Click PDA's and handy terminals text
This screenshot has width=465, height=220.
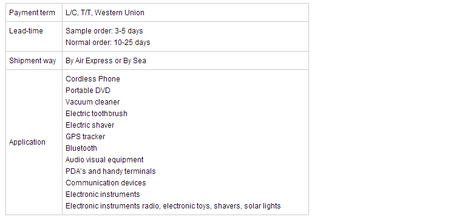coord(110,171)
